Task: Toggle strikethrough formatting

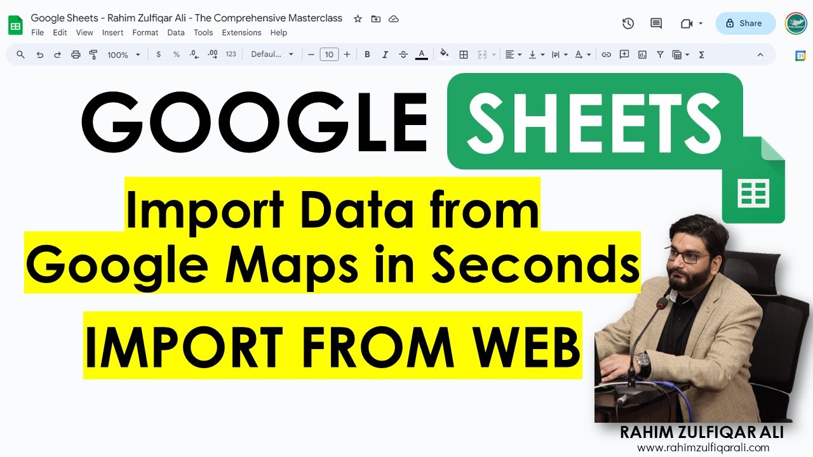Action: (403, 55)
